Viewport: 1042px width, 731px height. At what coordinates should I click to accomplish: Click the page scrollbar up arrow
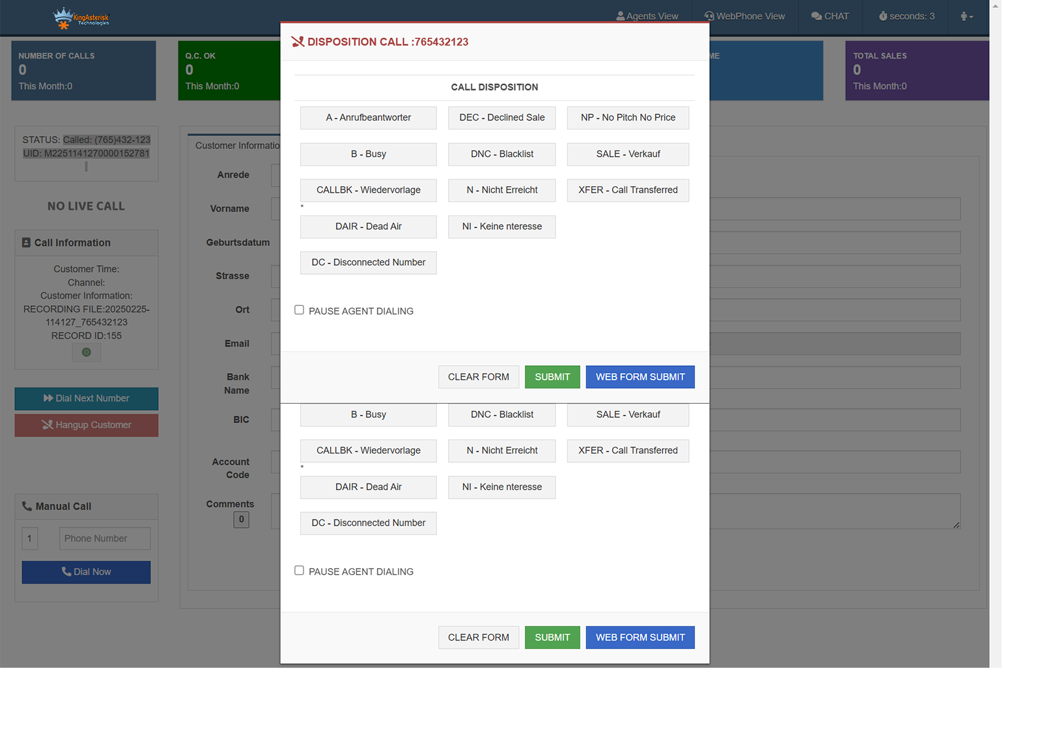click(995, 6)
